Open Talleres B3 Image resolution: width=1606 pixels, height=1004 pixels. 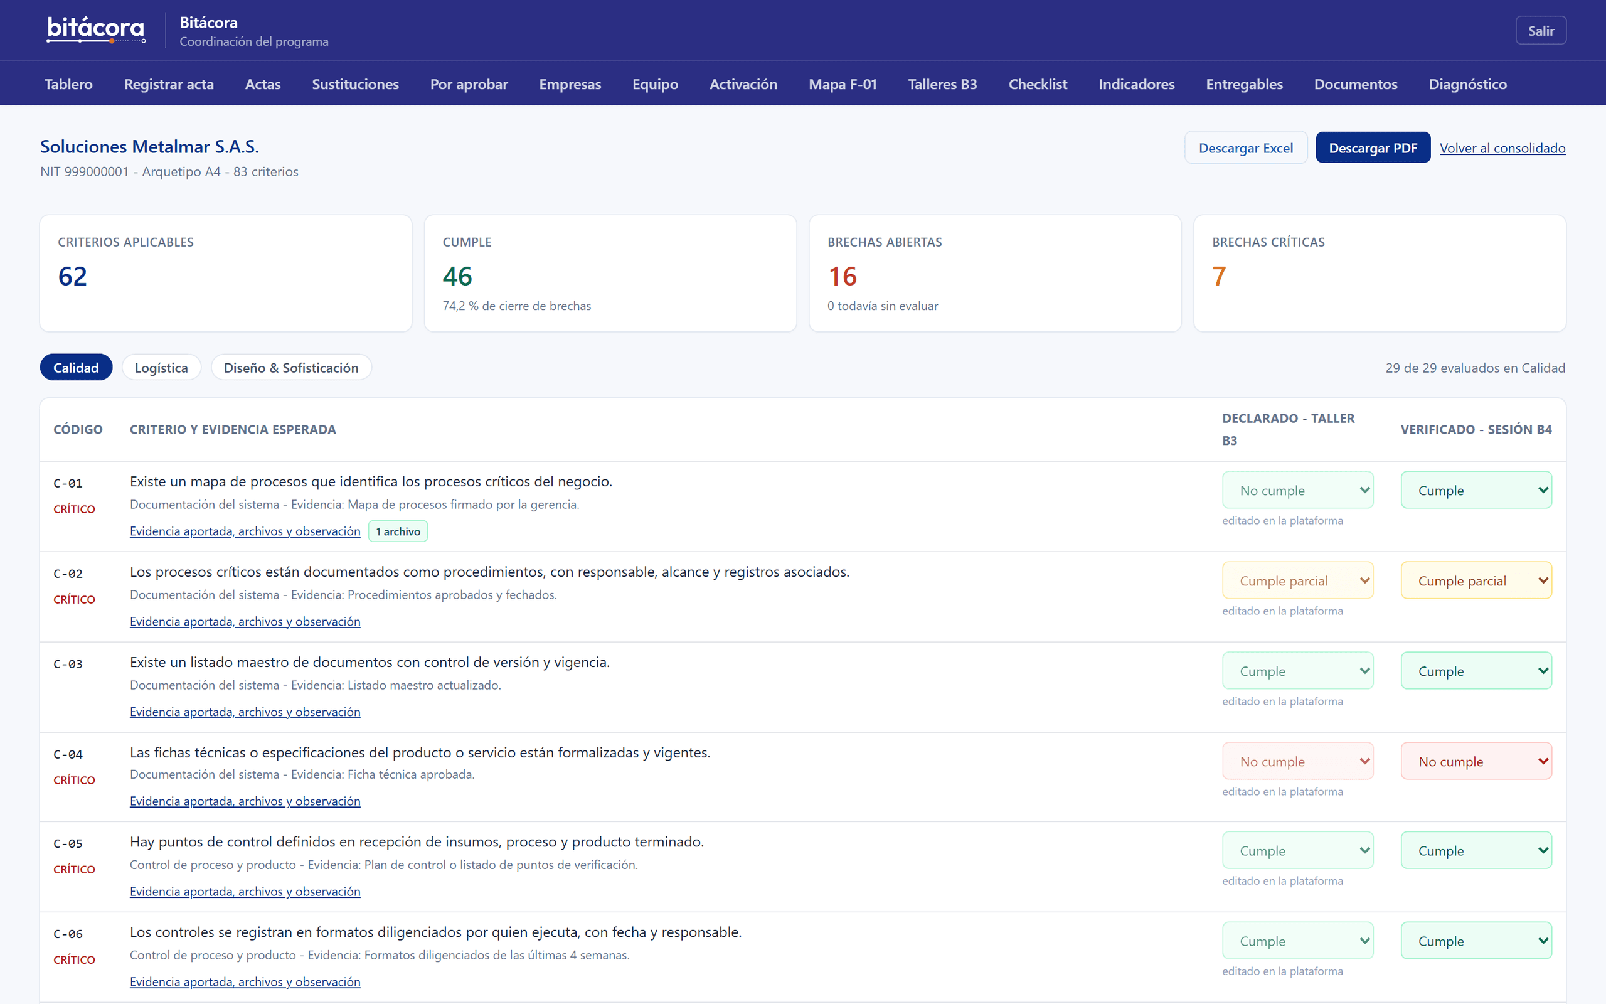(x=942, y=84)
